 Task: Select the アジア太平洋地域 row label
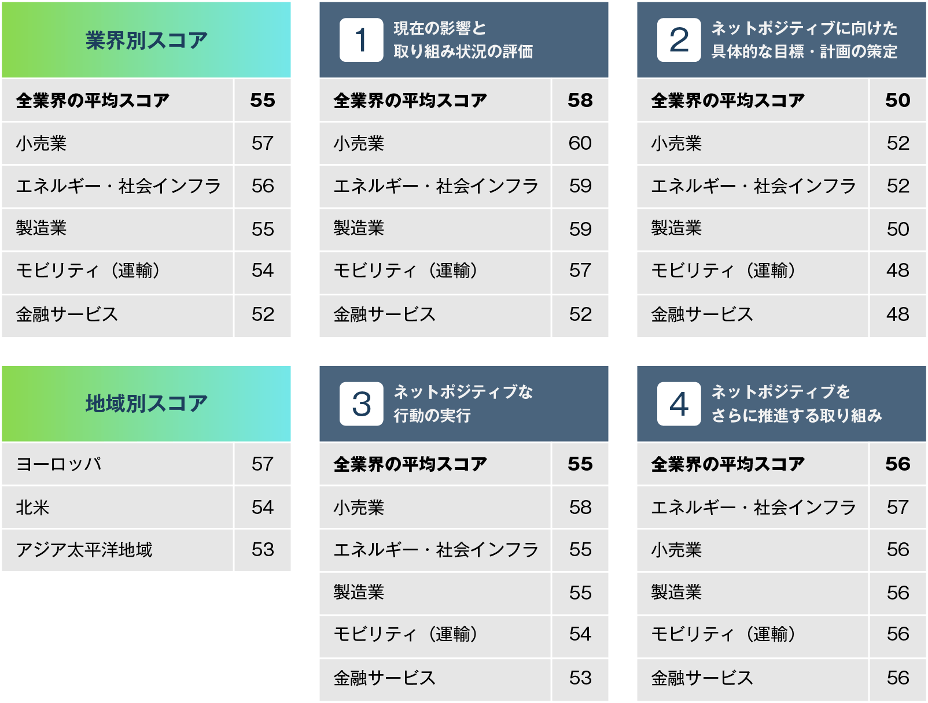pyautogui.click(x=84, y=549)
